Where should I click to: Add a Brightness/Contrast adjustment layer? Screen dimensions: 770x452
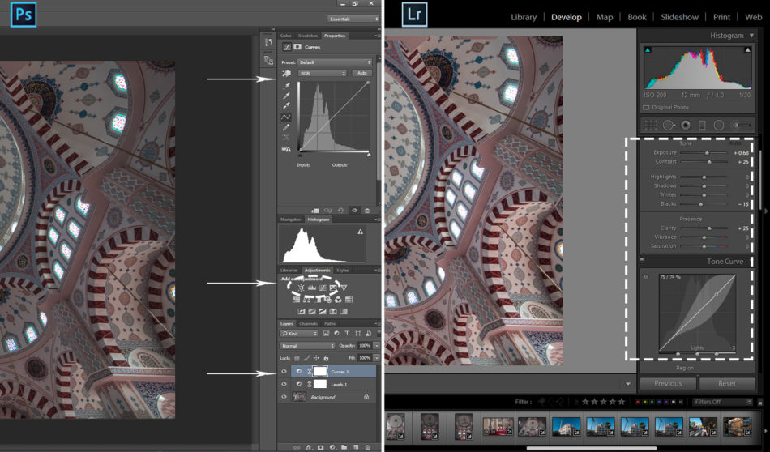301,288
